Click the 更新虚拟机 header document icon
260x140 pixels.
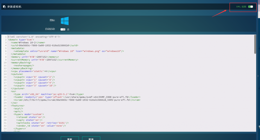tap(4, 7)
